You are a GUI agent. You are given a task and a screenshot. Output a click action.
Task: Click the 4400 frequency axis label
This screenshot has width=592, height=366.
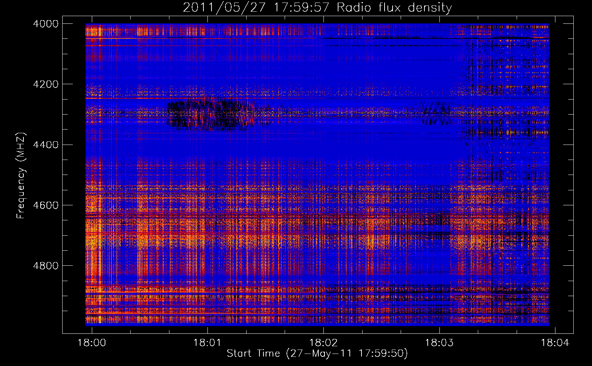tap(45, 145)
